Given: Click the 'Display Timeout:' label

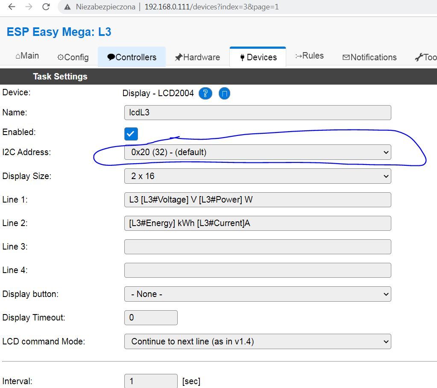Looking at the screenshot, I should coord(34,317).
